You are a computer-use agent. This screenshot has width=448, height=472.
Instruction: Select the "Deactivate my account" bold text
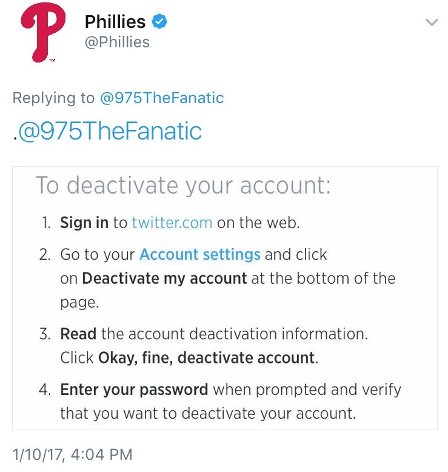click(164, 278)
